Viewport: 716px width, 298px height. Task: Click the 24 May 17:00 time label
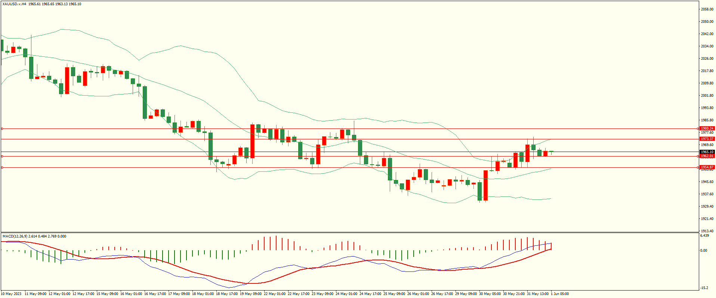coord(370,294)
